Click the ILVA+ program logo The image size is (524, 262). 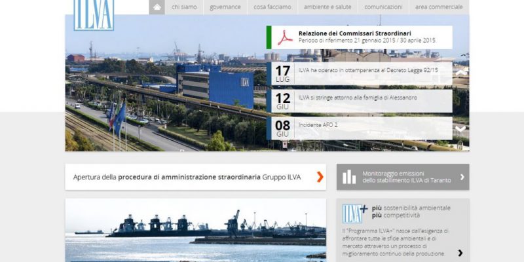[355, 214]
